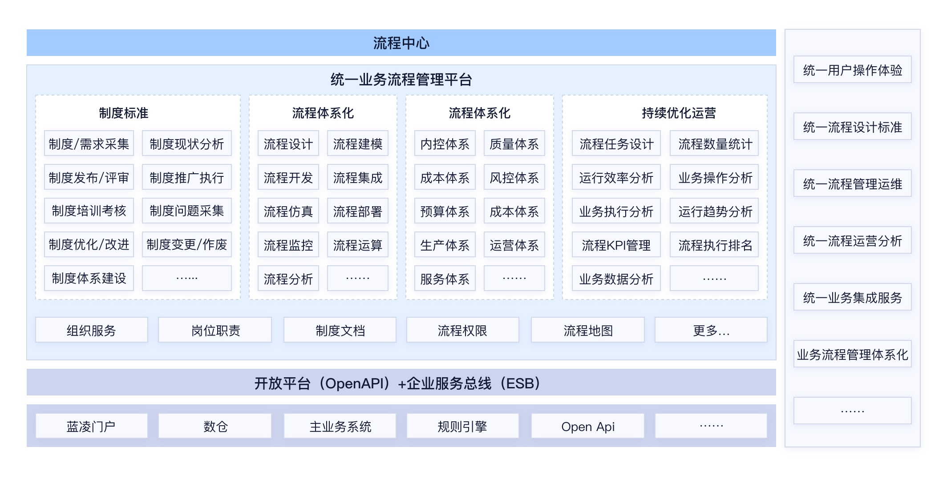Select the 蓝凌门户 box

pos(92,426)
